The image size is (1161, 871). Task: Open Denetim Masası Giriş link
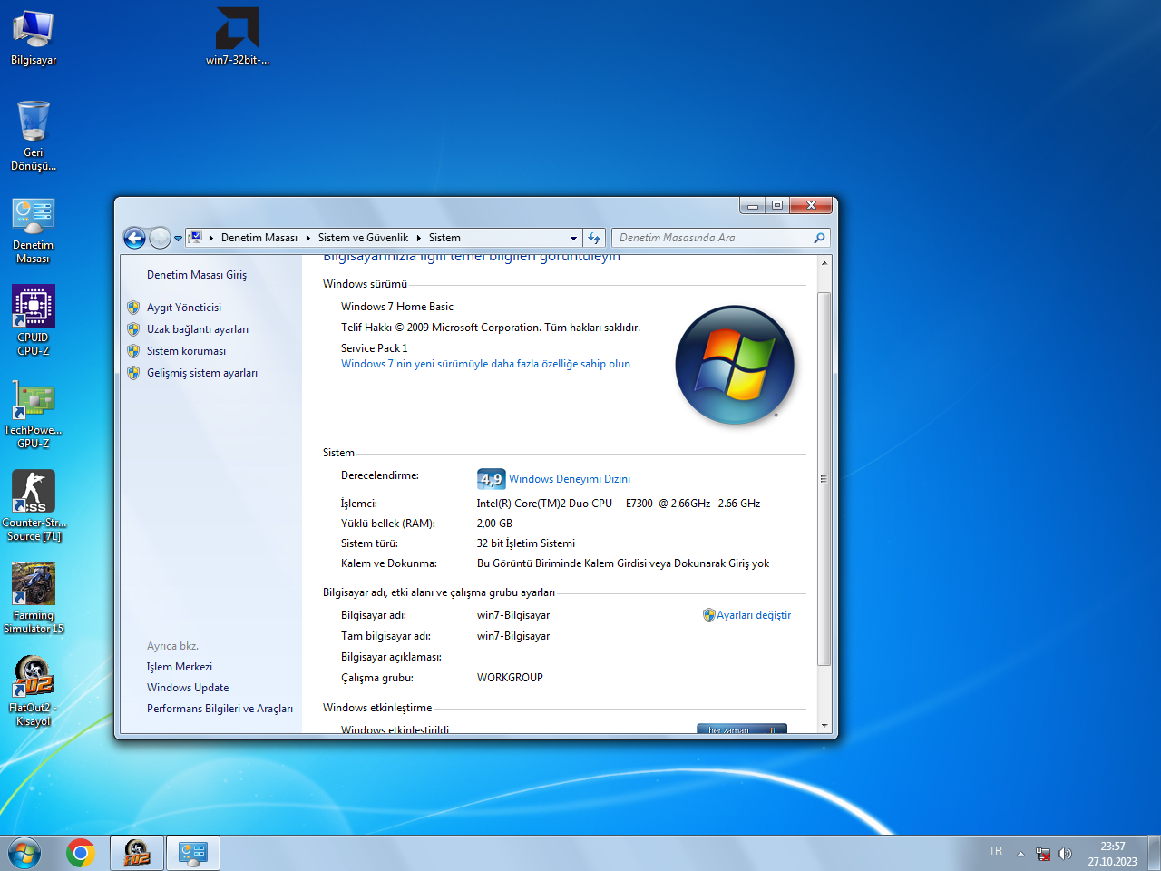point(197,275)
